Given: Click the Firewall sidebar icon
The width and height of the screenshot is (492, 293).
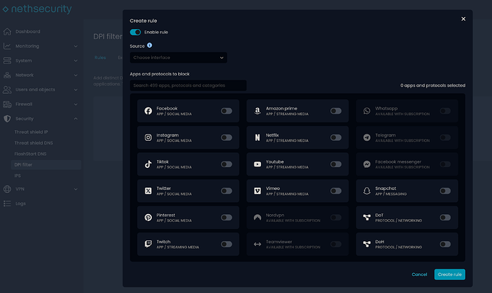Looking at the screenshot, I should pos(7,105).
